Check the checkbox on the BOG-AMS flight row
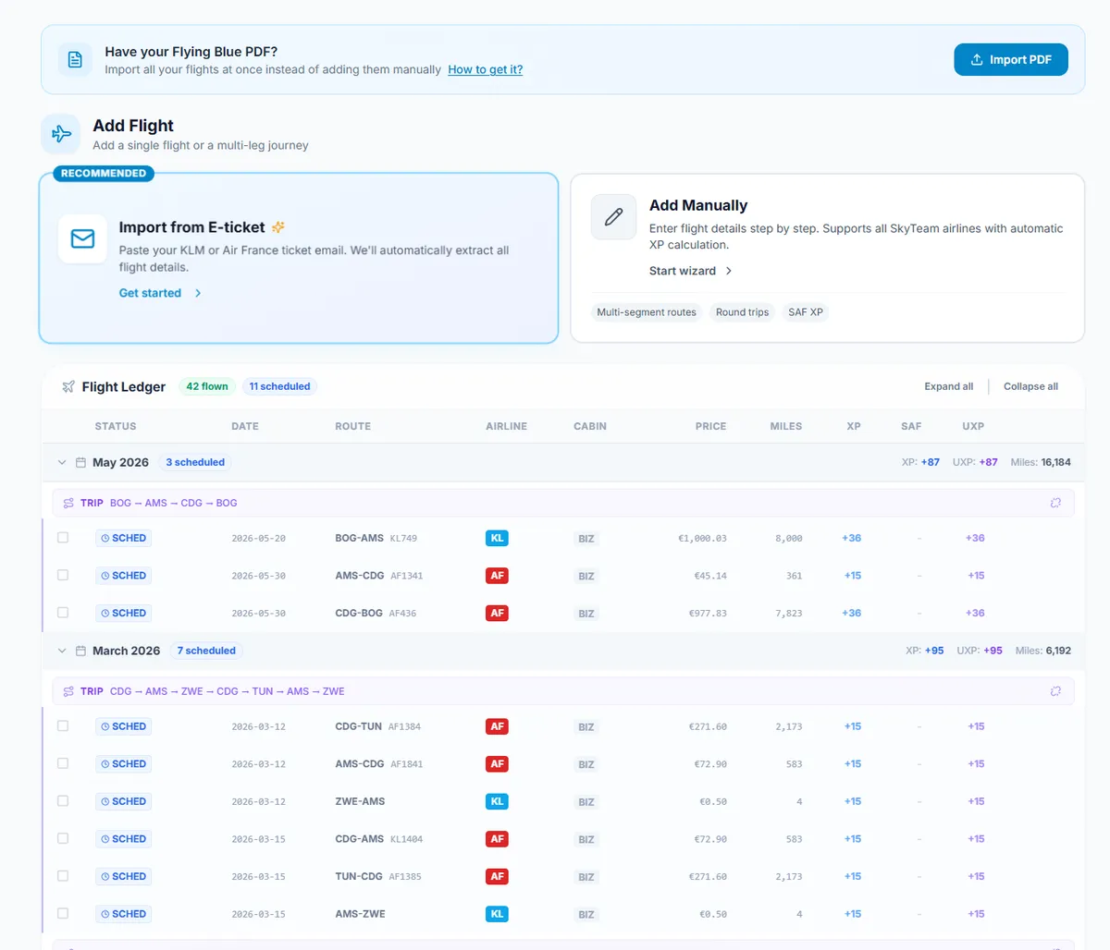Screen dimensions: 1110x950 pos(63,536)
